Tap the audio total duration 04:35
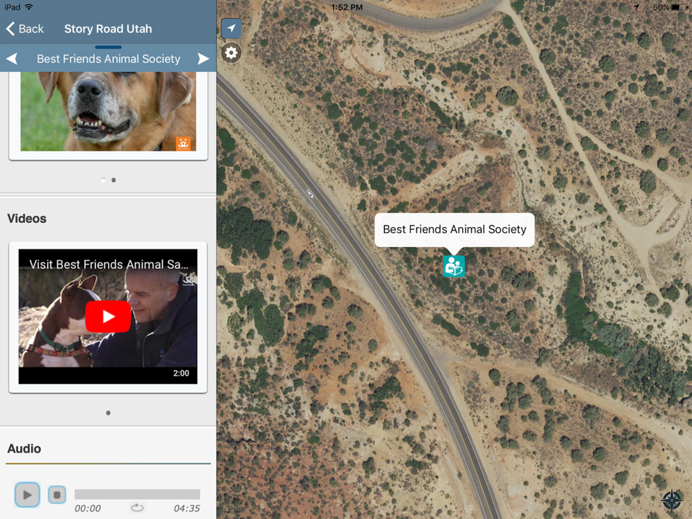Viewport: 692px width, 519px height. (x=187, y=509)
